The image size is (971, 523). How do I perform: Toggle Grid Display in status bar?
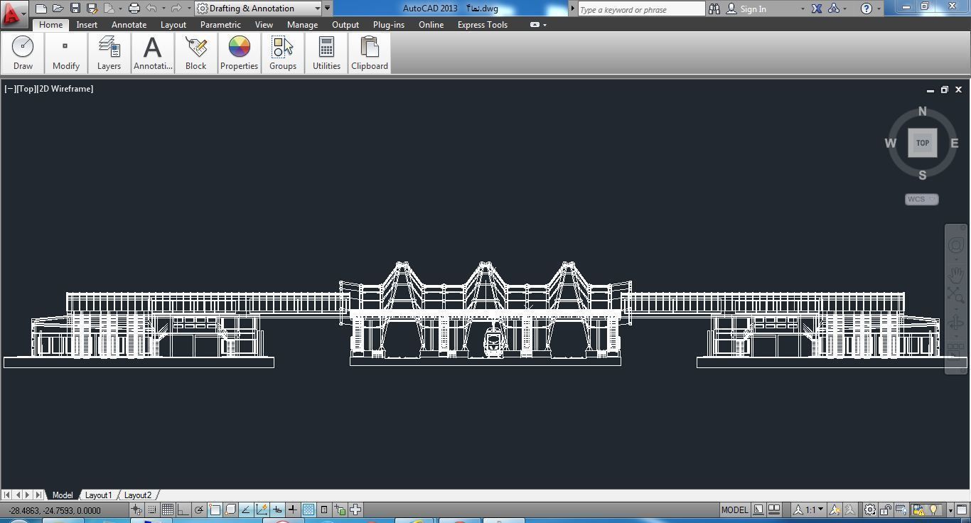pos(167,509)
